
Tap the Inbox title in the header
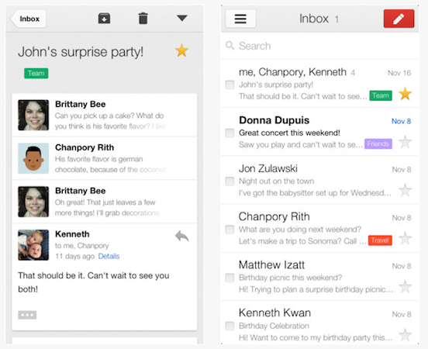pyautogui.click(x=314, y=19)
